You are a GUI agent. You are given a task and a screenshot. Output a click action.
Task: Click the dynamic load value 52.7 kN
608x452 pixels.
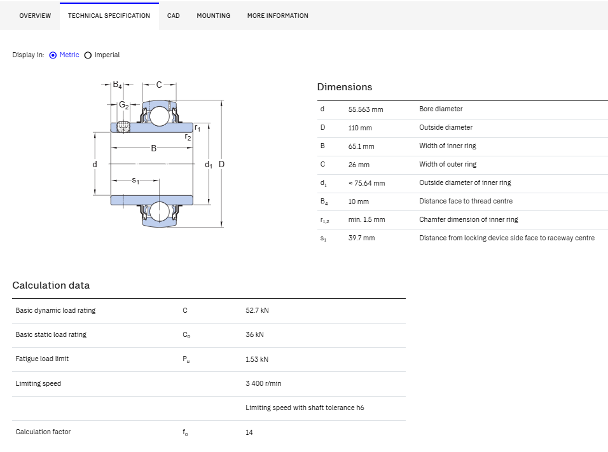[x=257, y=310]
